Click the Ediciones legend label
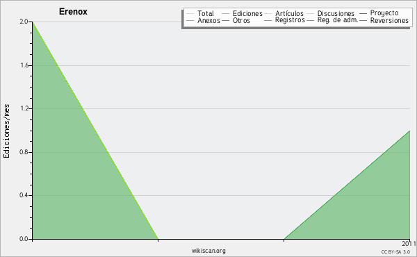The height and width of the screenshot is (257, 417). (x=247, y=13)
